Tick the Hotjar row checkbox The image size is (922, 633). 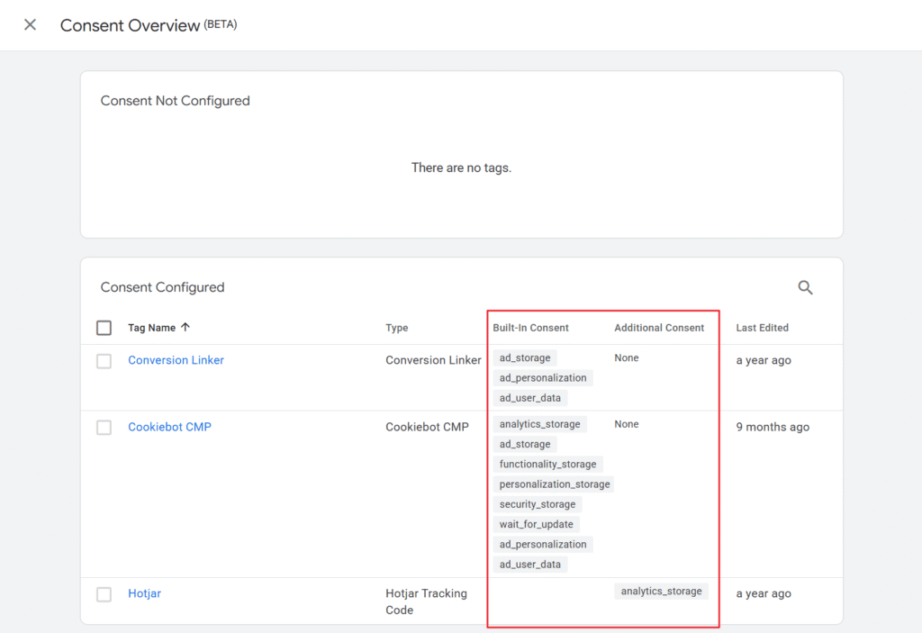[104, 594]
